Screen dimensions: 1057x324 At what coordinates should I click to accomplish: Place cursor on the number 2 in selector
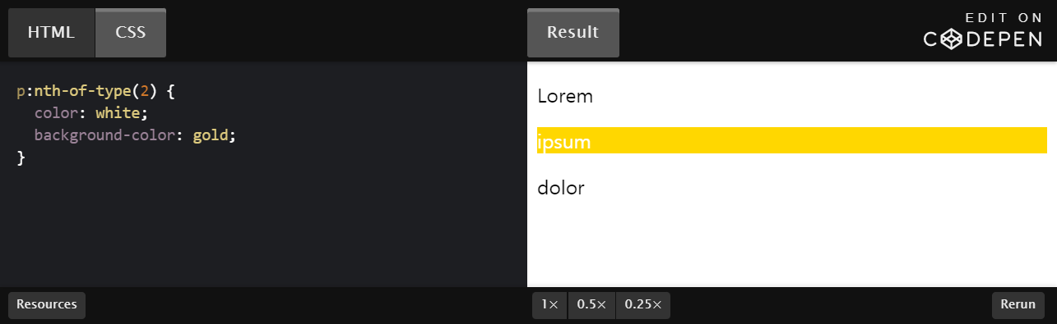click(x=146, y=90)
